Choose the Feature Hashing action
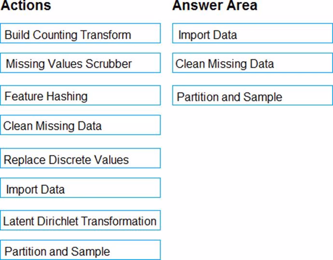 click(x=81, y=96)
